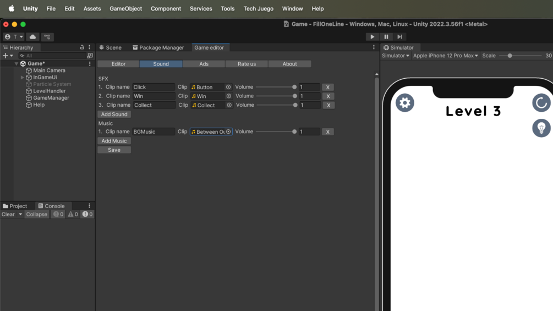Open the Game scene options menu
Screen dimensions: 553x311
point(90,63)
